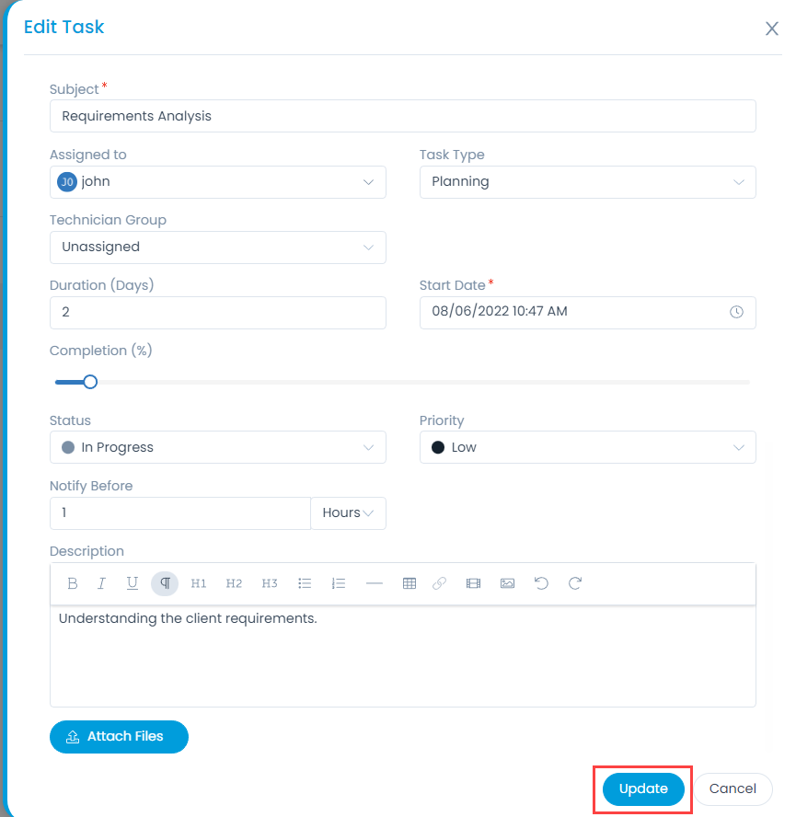796x817 pixels.
Task: Insert an image into the description
Action: pos(507,583)
